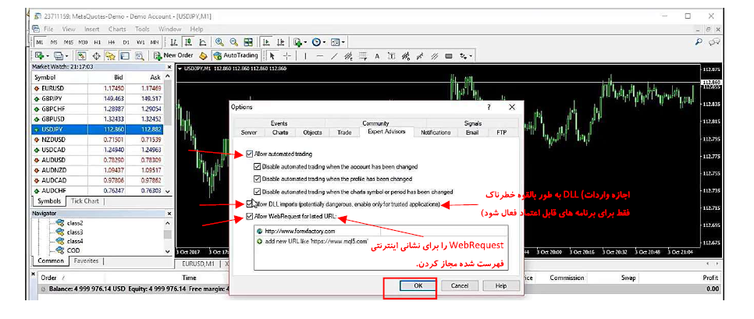The image size is (754, 319).
Task: Toggle chart auto scroll icon
Action: pyautogui.click(x=266, y=42)
